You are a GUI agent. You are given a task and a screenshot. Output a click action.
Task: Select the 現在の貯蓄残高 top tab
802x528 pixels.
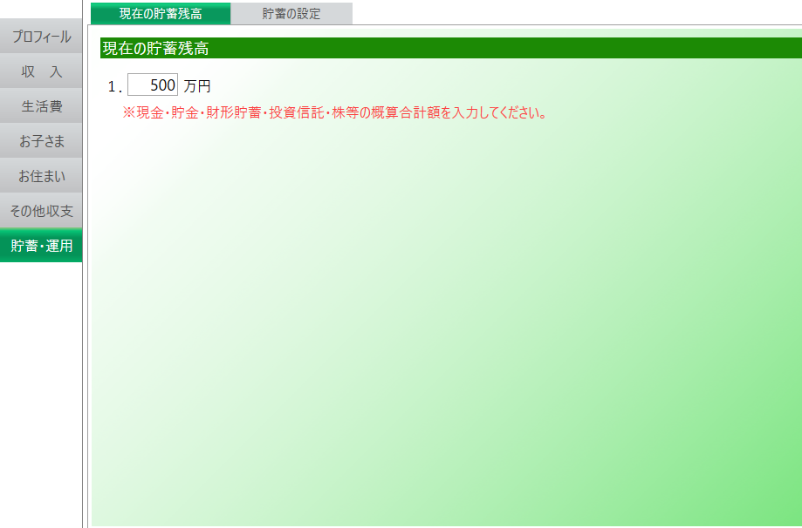coord(161,14)
